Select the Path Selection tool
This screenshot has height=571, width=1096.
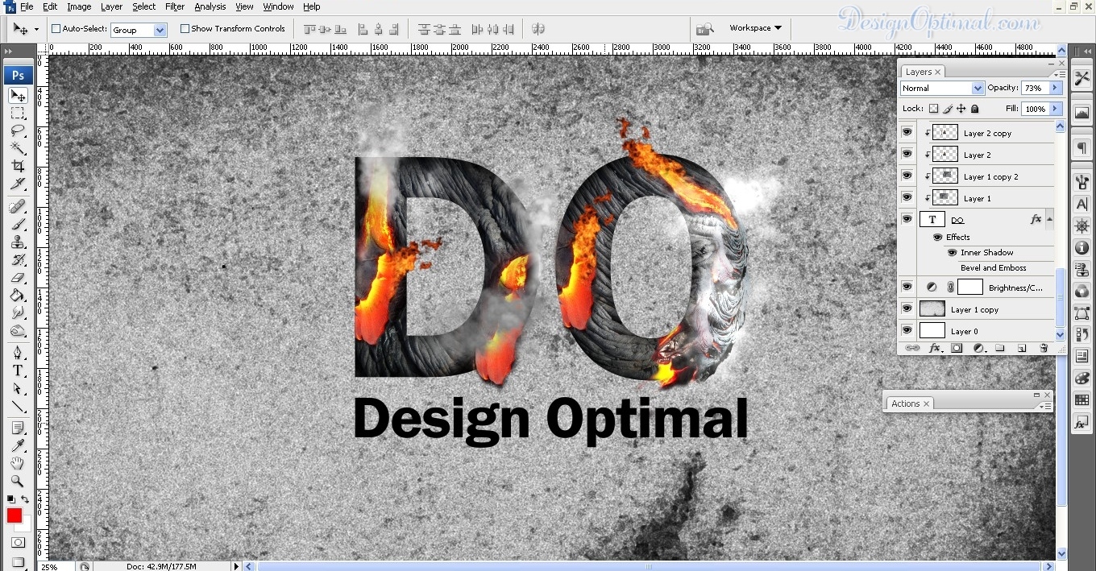[x=18, y=388]
